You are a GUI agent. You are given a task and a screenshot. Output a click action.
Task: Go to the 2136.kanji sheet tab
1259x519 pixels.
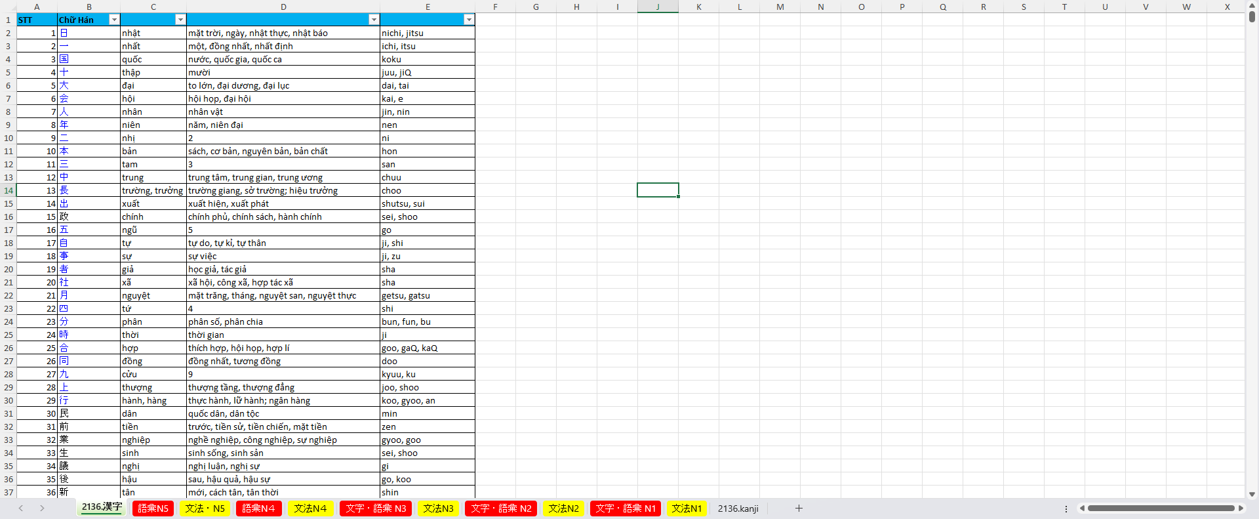pos(738,509)
